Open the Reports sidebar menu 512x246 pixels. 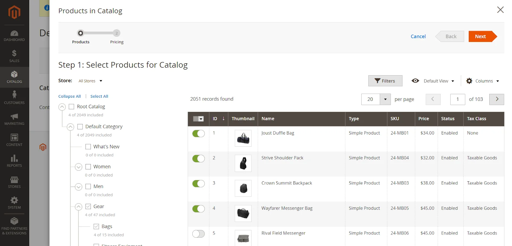(x=14, y=161)
